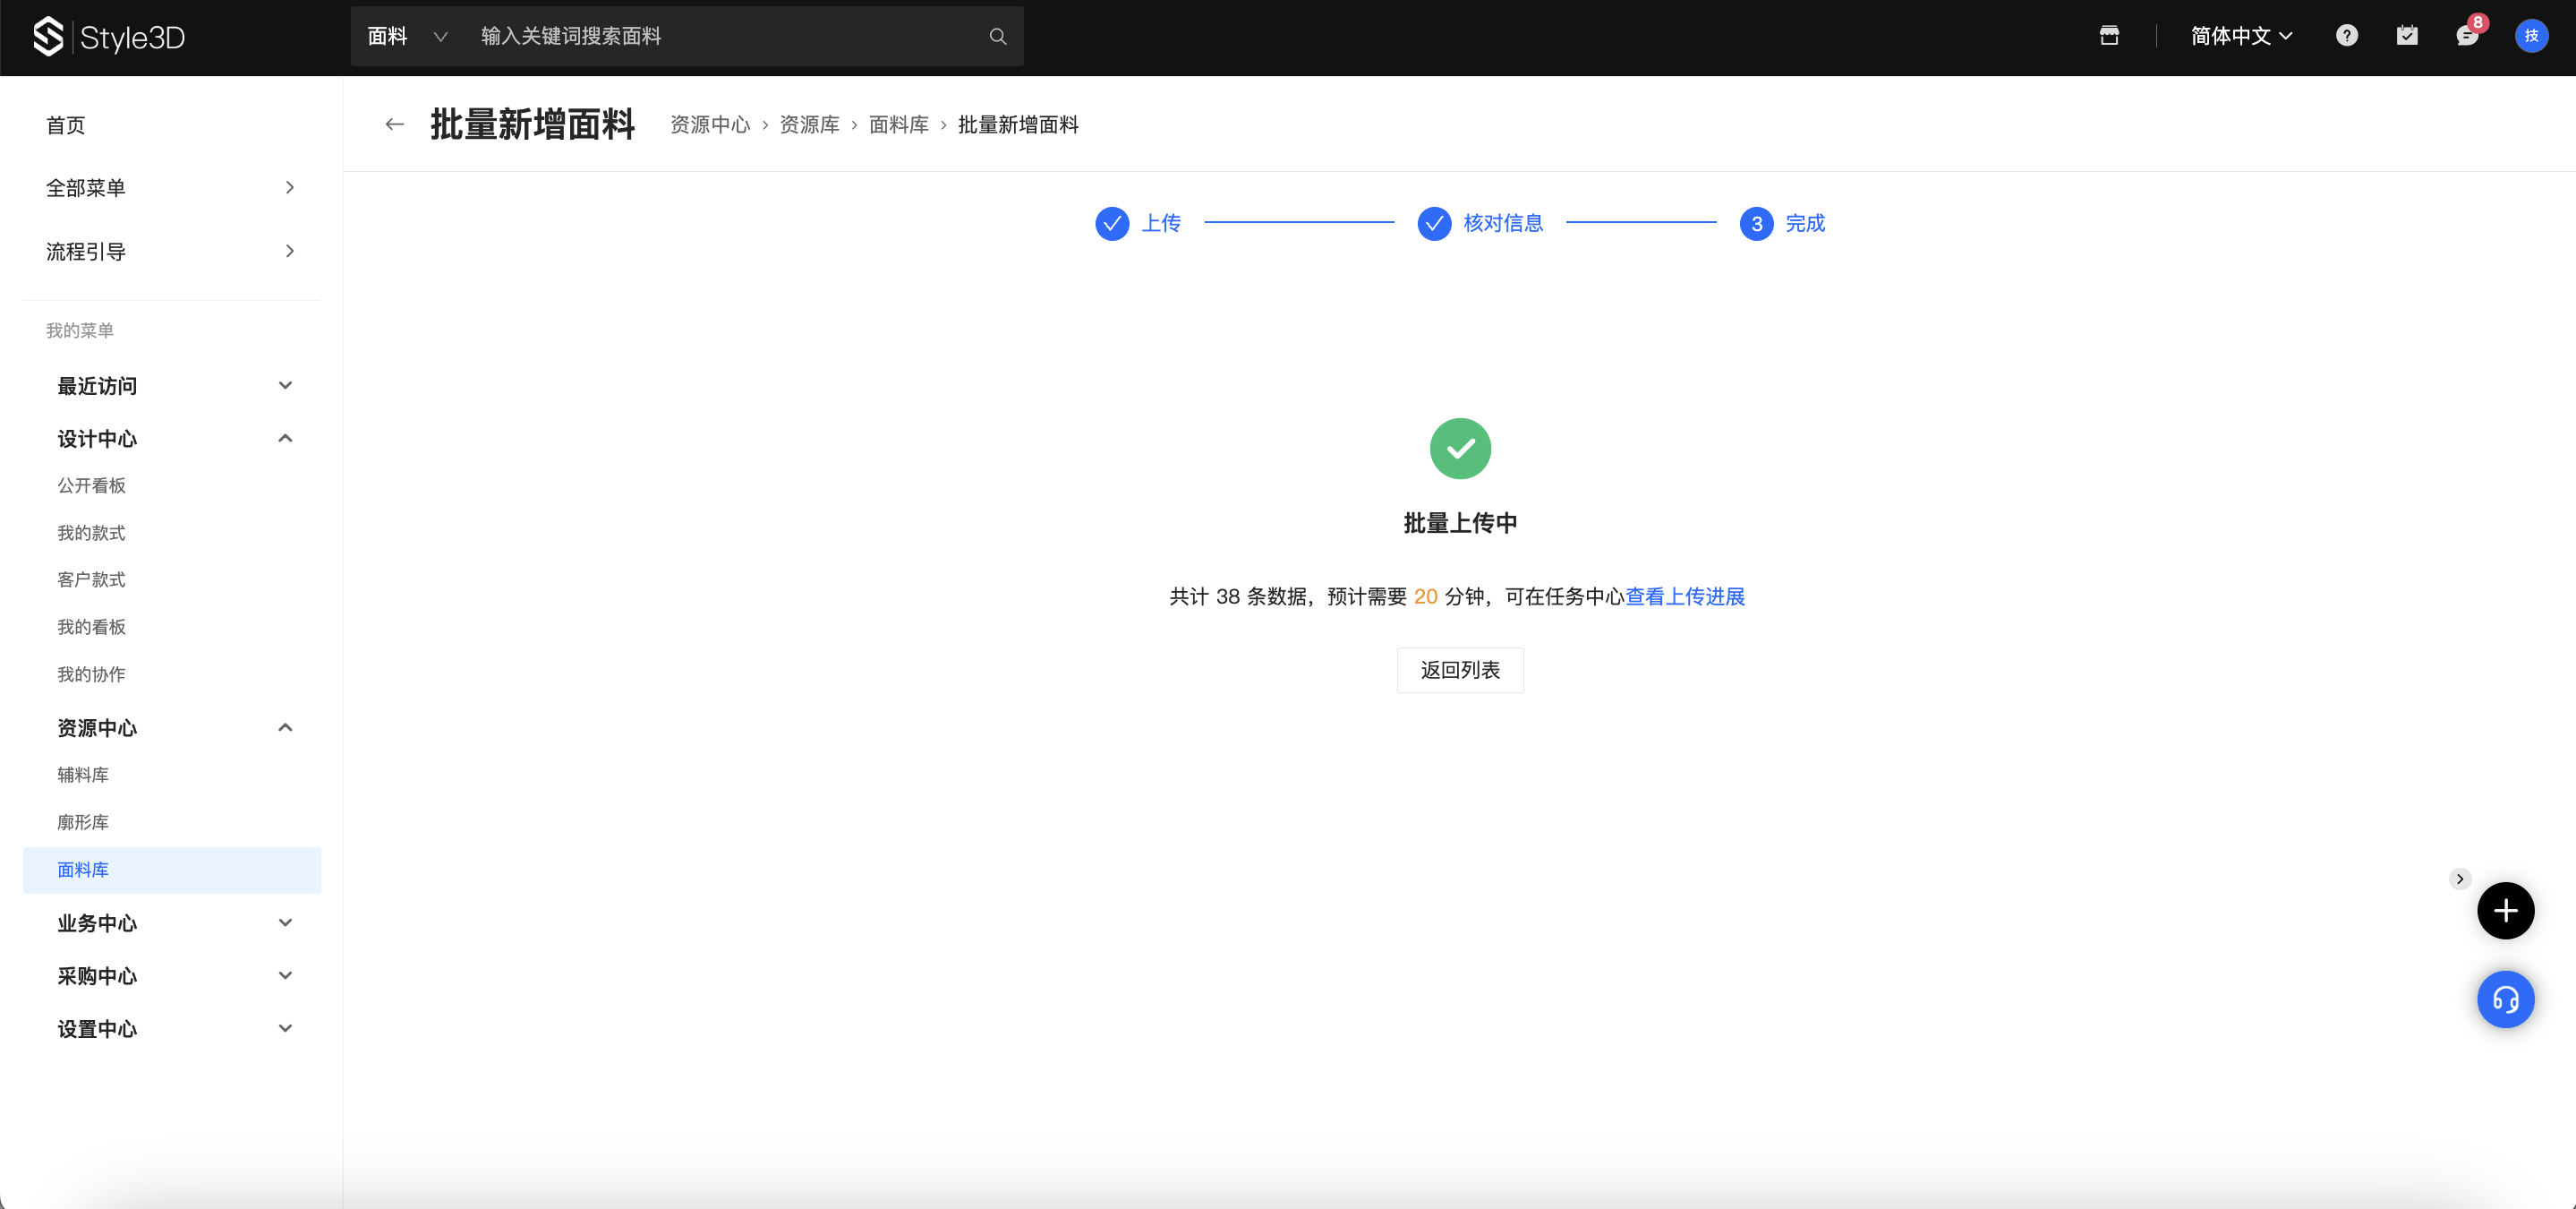Click the back arrow beside 批量新增面料

pyautogui.click(x=394, y=124)
